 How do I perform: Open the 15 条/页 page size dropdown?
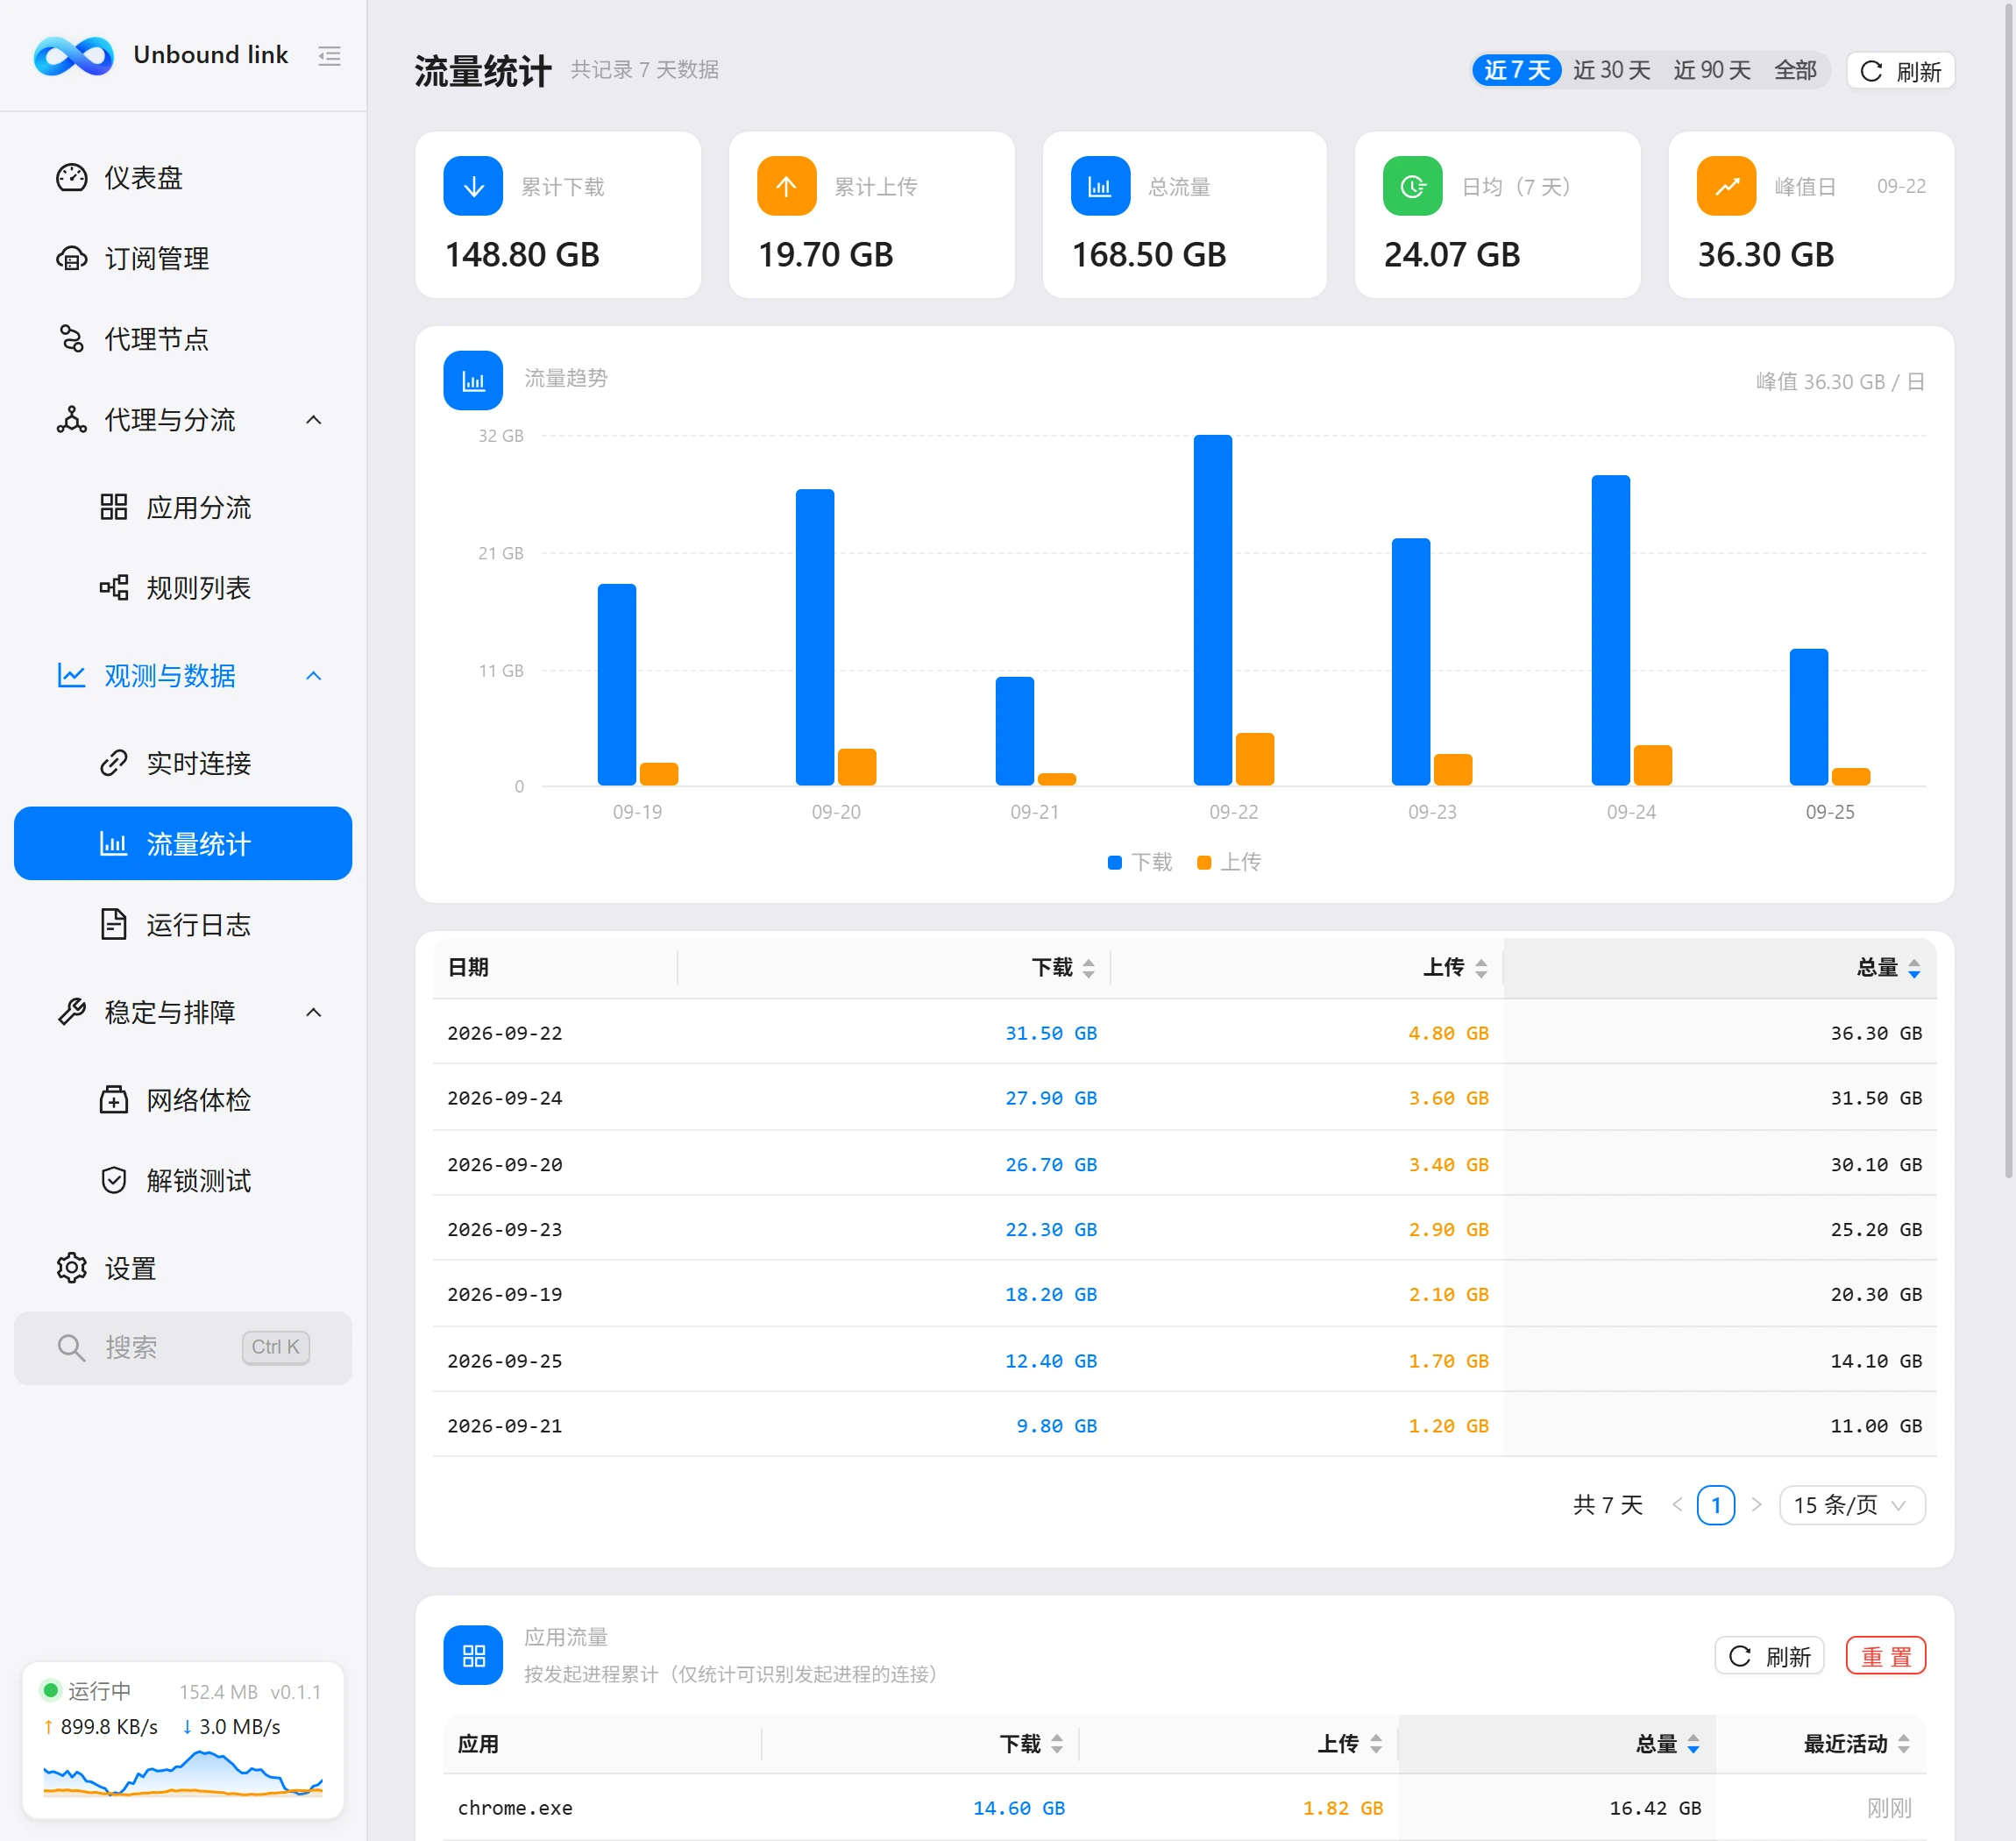pos(1852,1505)
